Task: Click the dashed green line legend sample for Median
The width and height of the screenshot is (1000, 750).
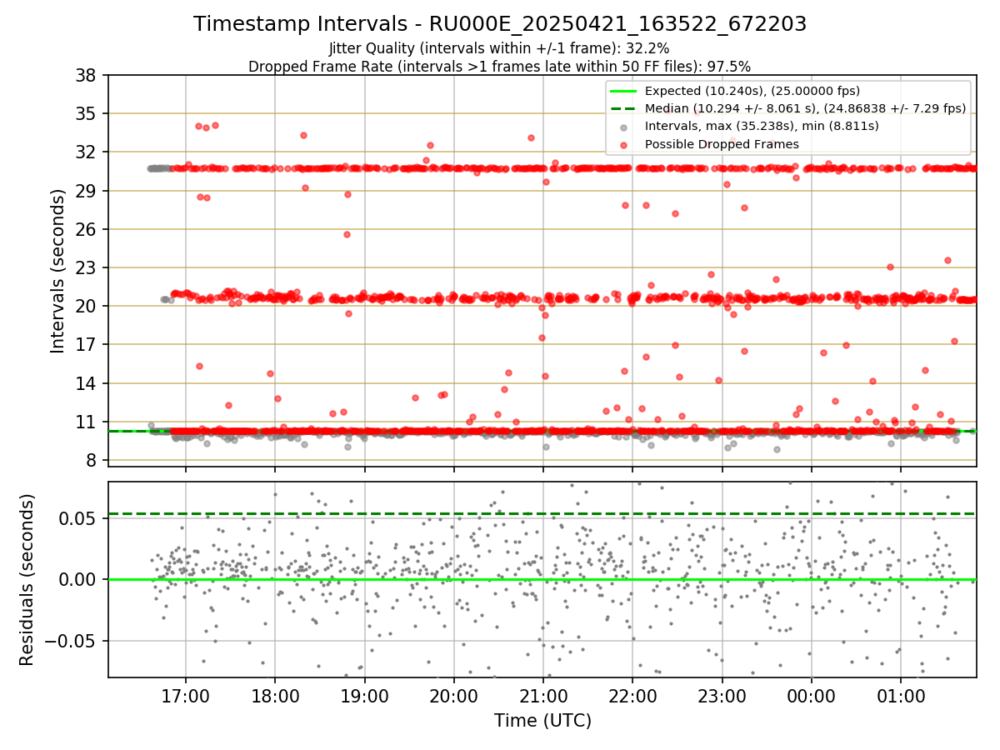Action: click(623, 108)
